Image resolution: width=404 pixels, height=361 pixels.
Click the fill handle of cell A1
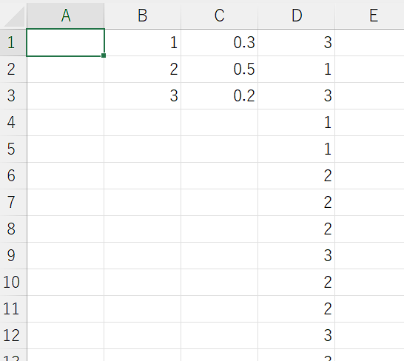point(104,55)
